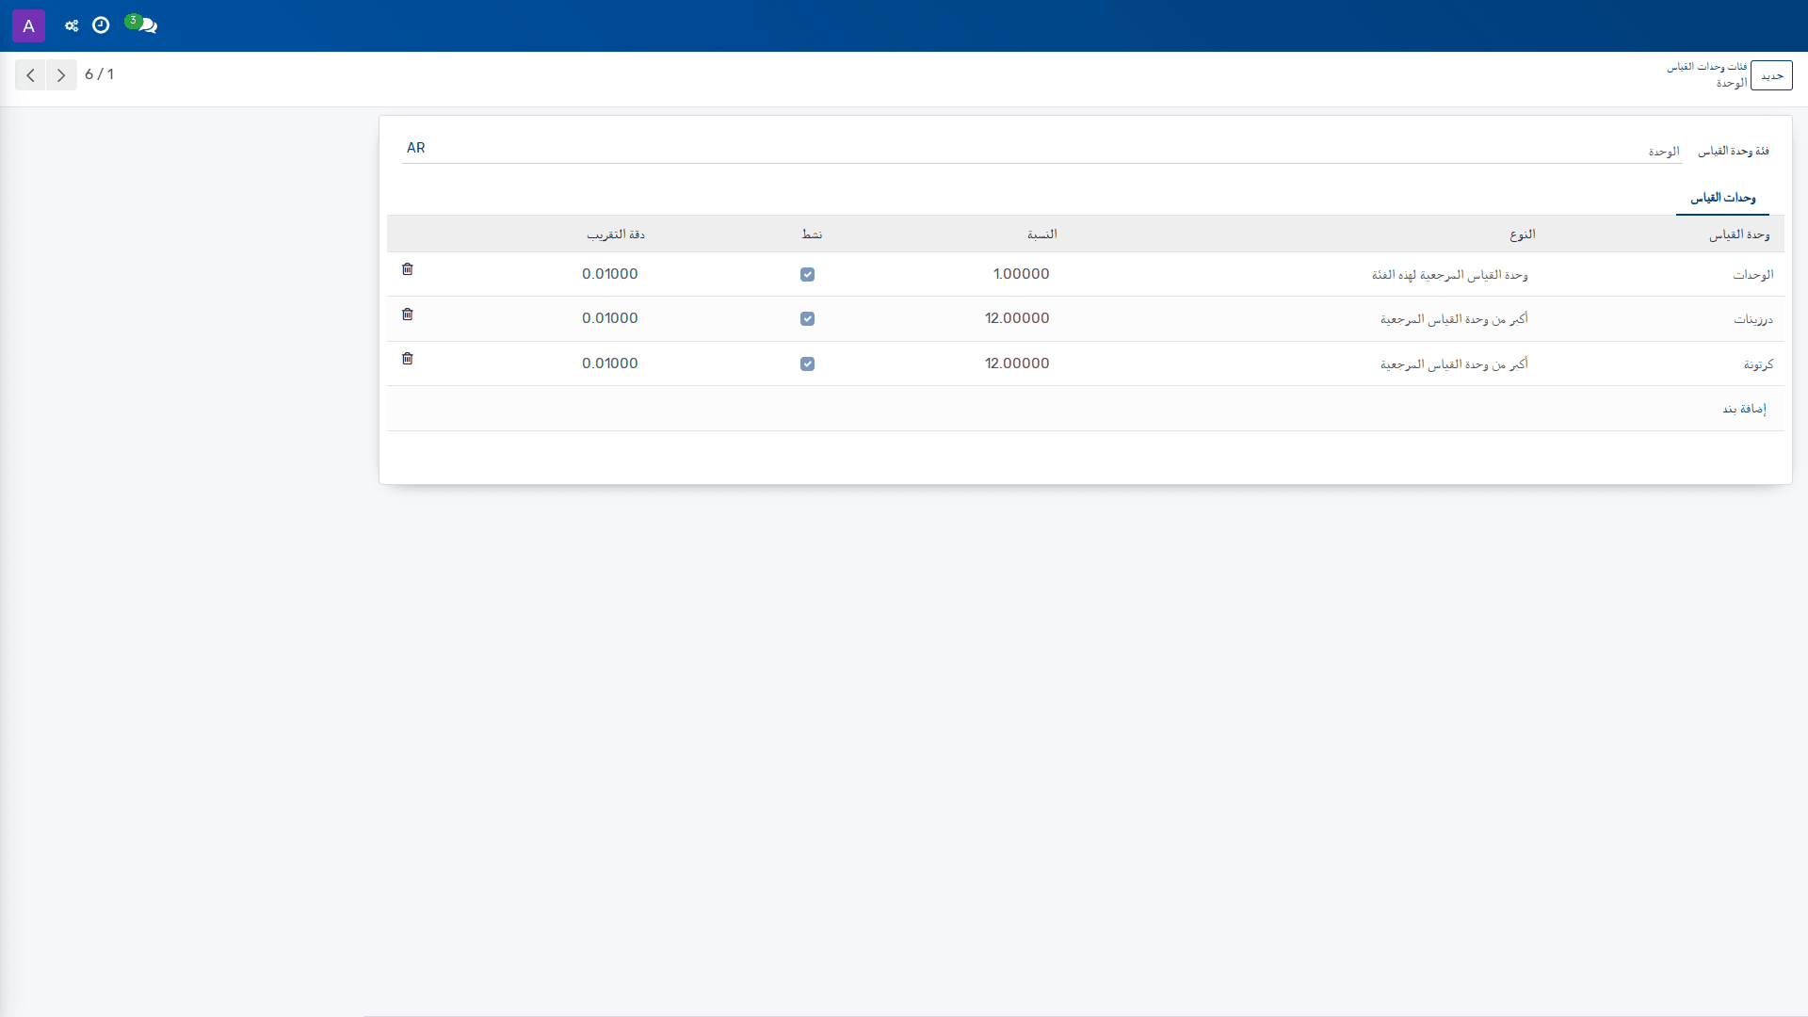The height and width of the screenshot is (1017, 1808).
Task: Open the debug settings gears icon
Action: pos(72,25)
